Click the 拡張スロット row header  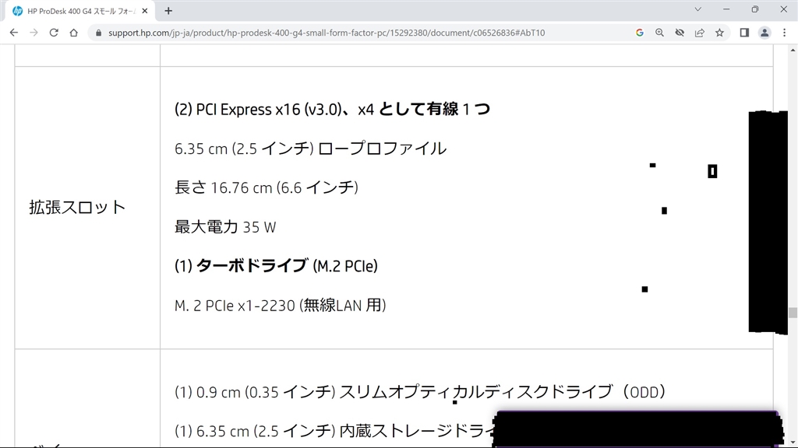click(77, 207)
